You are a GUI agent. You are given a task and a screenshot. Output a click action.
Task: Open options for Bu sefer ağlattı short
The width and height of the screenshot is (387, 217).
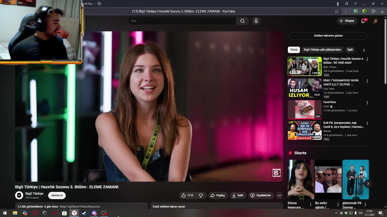click(338, 205)
